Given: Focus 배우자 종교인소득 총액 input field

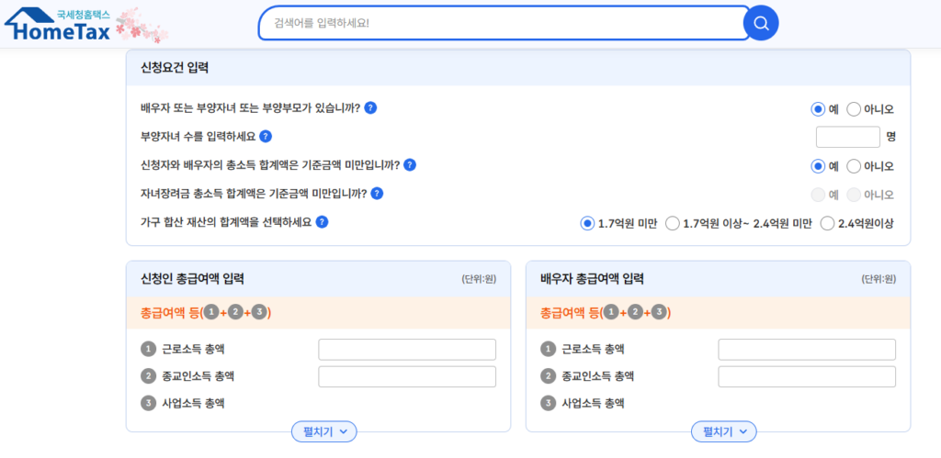Looking at the screenshot, I should [x=806, y=377].
